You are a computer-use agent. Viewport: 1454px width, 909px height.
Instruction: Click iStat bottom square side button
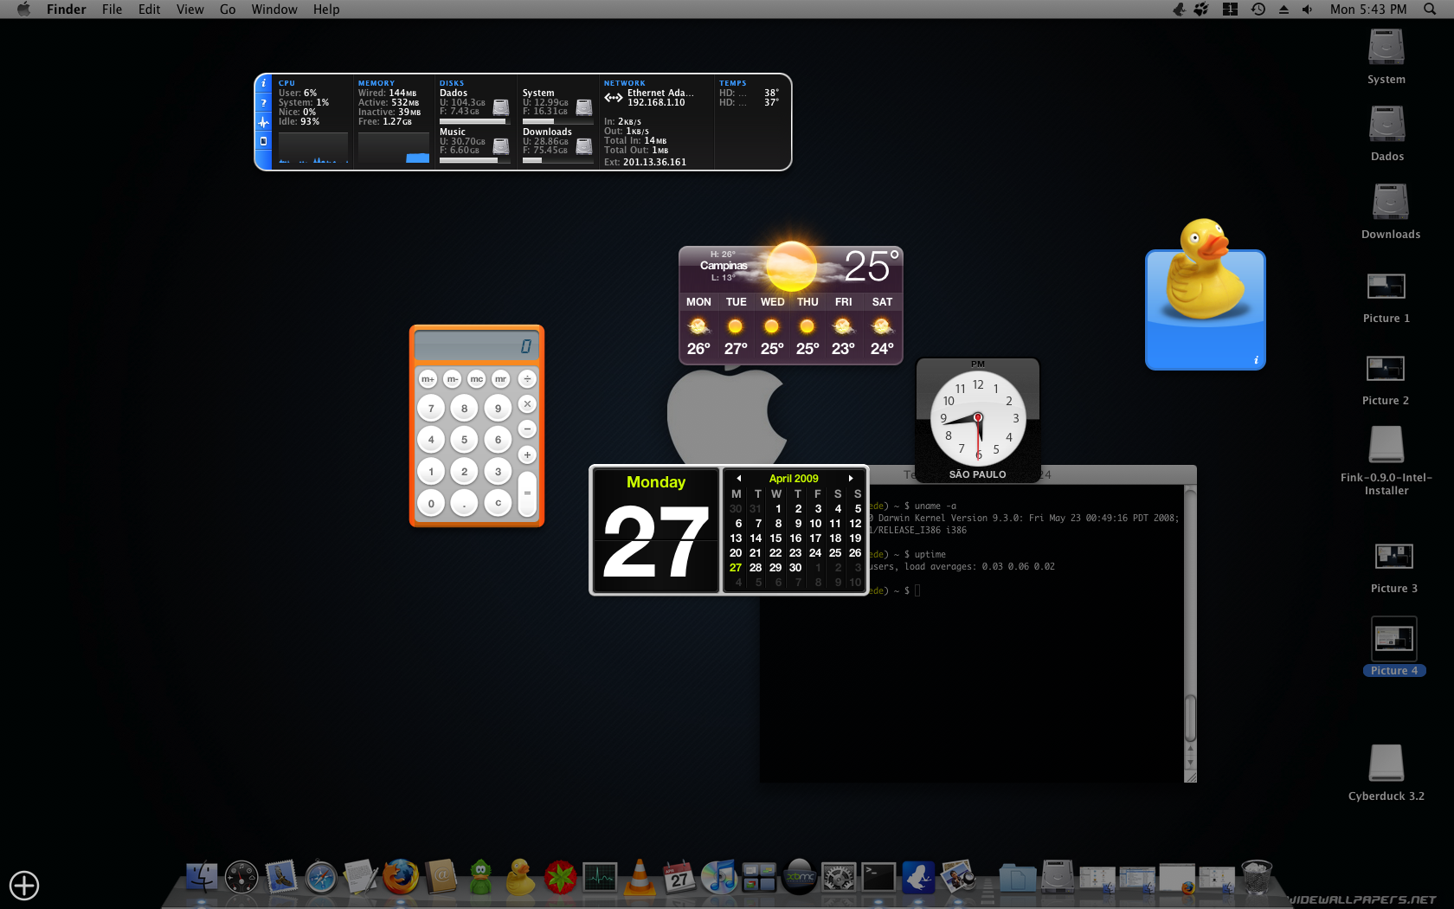[264, 141]
